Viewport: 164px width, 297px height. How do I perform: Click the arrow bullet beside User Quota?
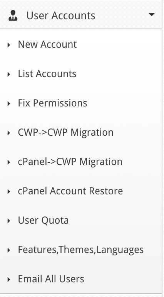[9, 221]
